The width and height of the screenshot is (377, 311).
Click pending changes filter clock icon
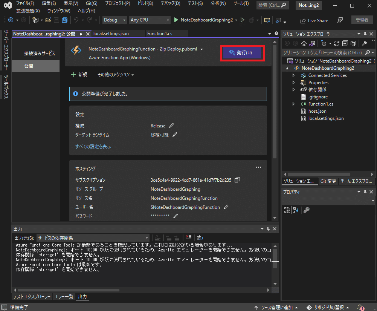(324, 43)
